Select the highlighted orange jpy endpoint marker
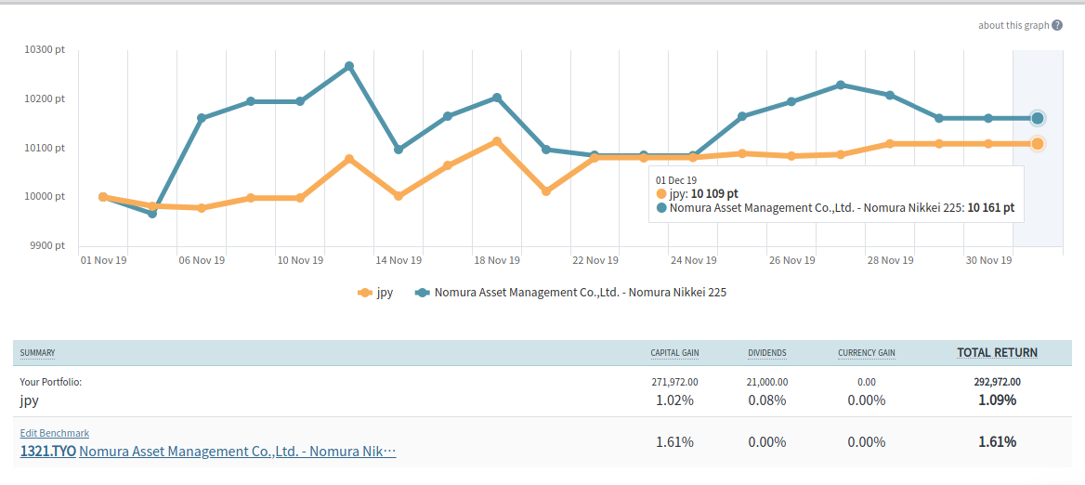Screen dimensions: 1085x485 point(1038,143)
